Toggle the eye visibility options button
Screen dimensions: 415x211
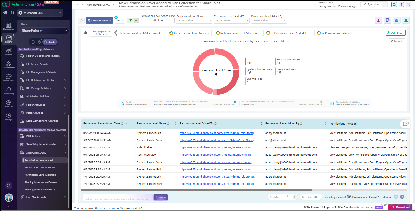[x=120, y=20]
